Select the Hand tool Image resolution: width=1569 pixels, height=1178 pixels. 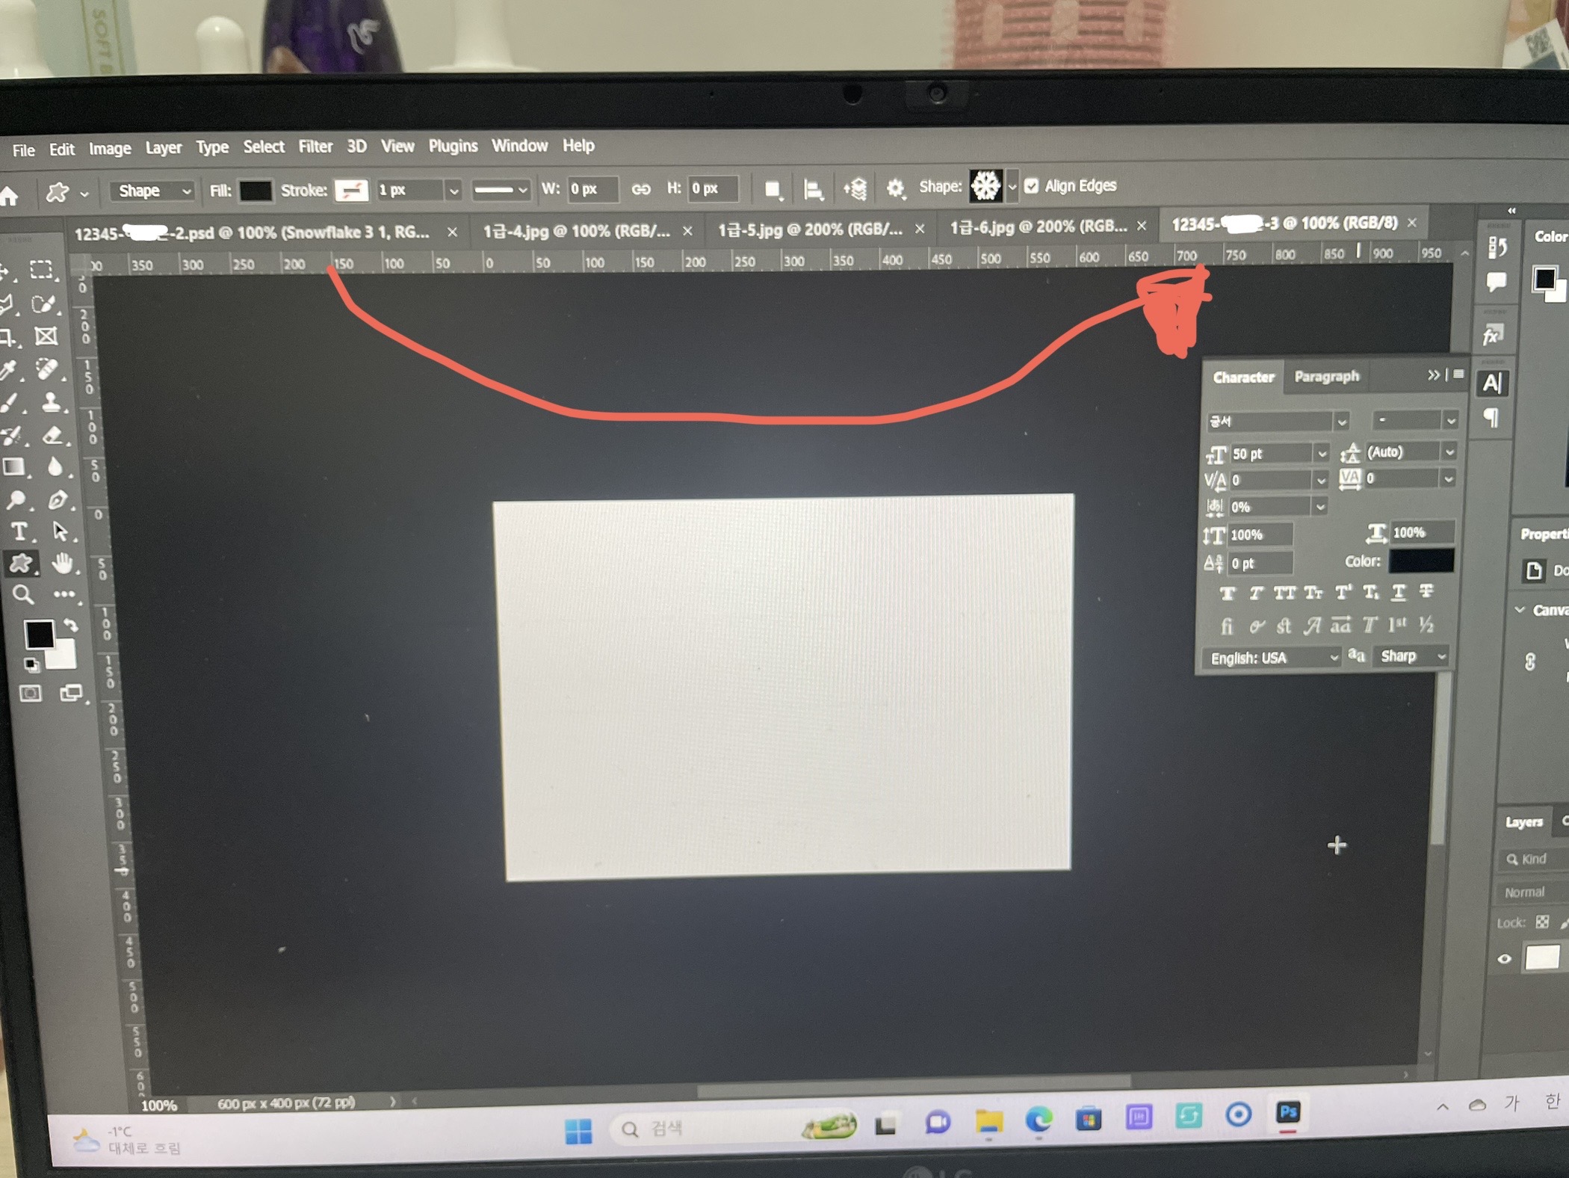(x=63, y=563)
